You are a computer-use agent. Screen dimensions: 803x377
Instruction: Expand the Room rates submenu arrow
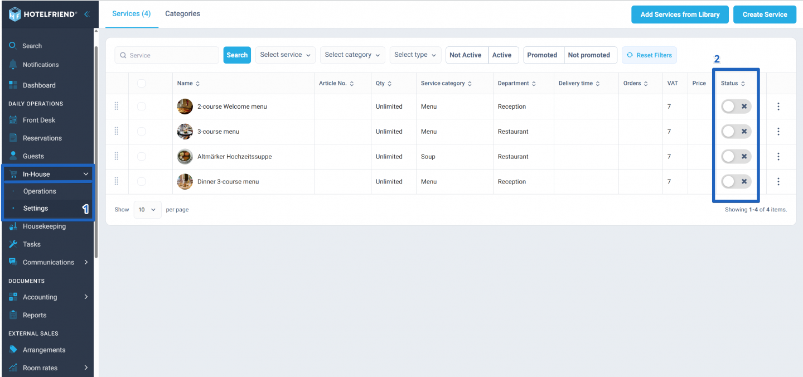86,368
